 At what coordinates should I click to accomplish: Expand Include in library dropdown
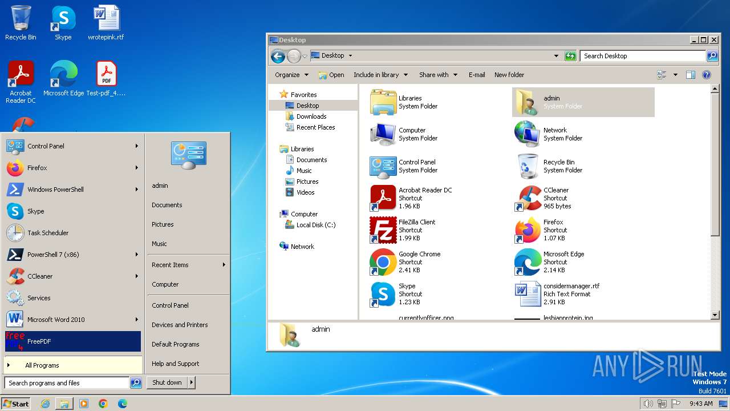[381, 75]
